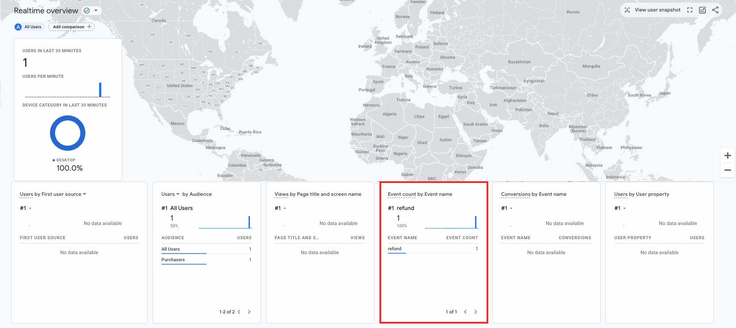Expand the First user source dimension dropdown
Image resolution: width=736 pixels, height=328 pixels.
[x=84, y=195]
